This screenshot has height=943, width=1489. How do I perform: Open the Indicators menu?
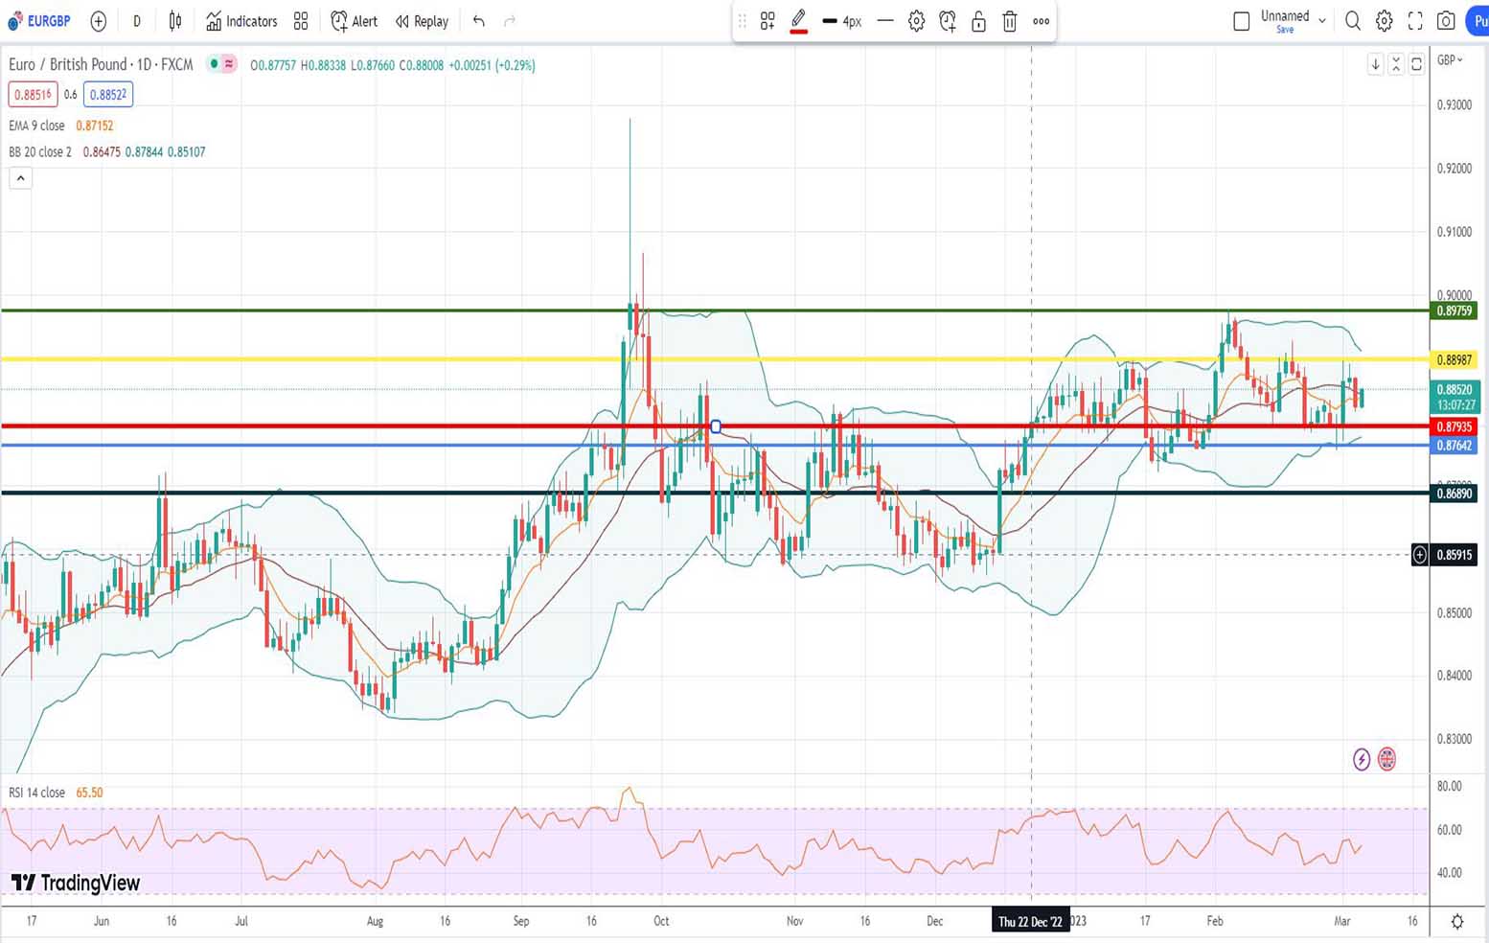tap(241, 21)
